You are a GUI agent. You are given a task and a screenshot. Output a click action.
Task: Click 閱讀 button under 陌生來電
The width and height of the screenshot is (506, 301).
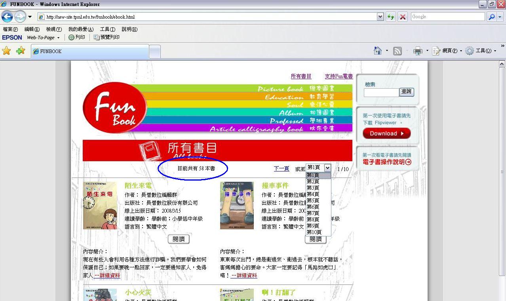[x=179, y=239]
